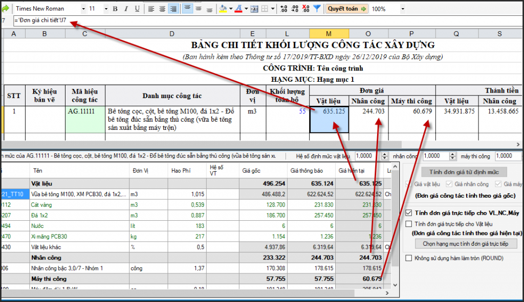Click the 'Quyết toán' button
Viewport: 524px width, 302px height.
(347, 9)
